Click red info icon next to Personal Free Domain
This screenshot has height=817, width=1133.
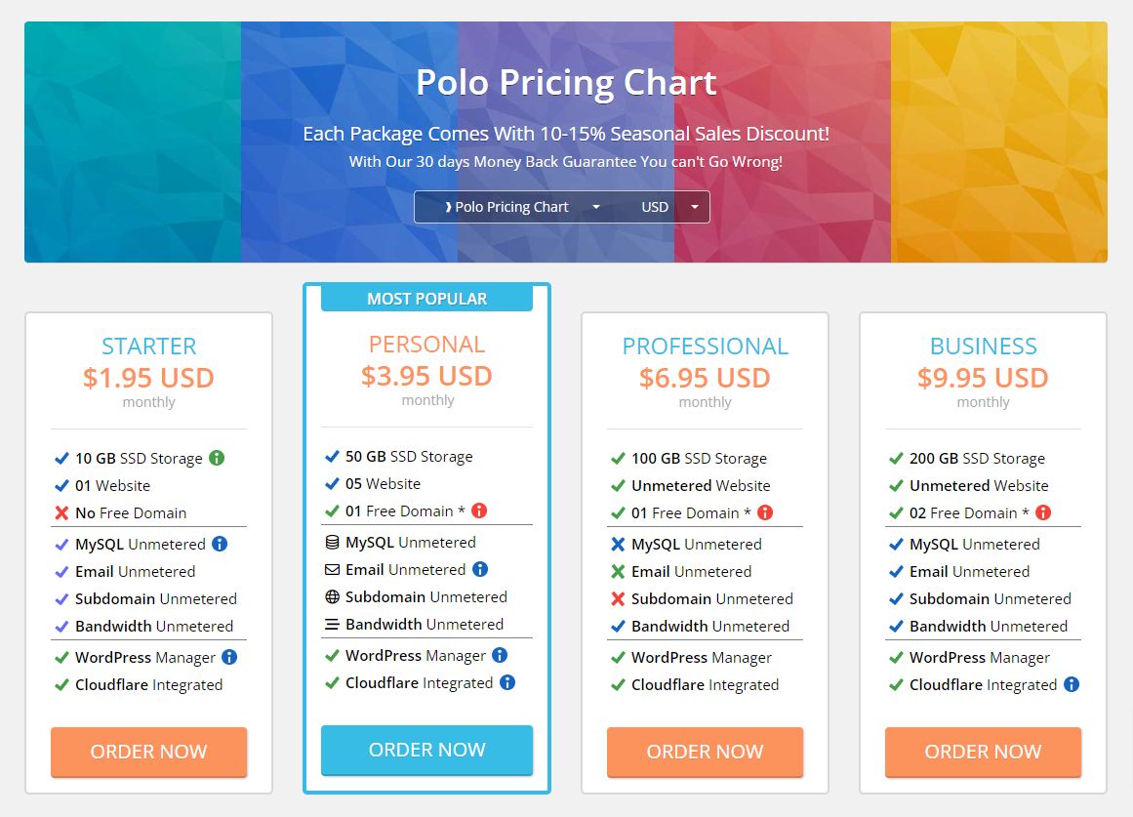tap(479, 511)
